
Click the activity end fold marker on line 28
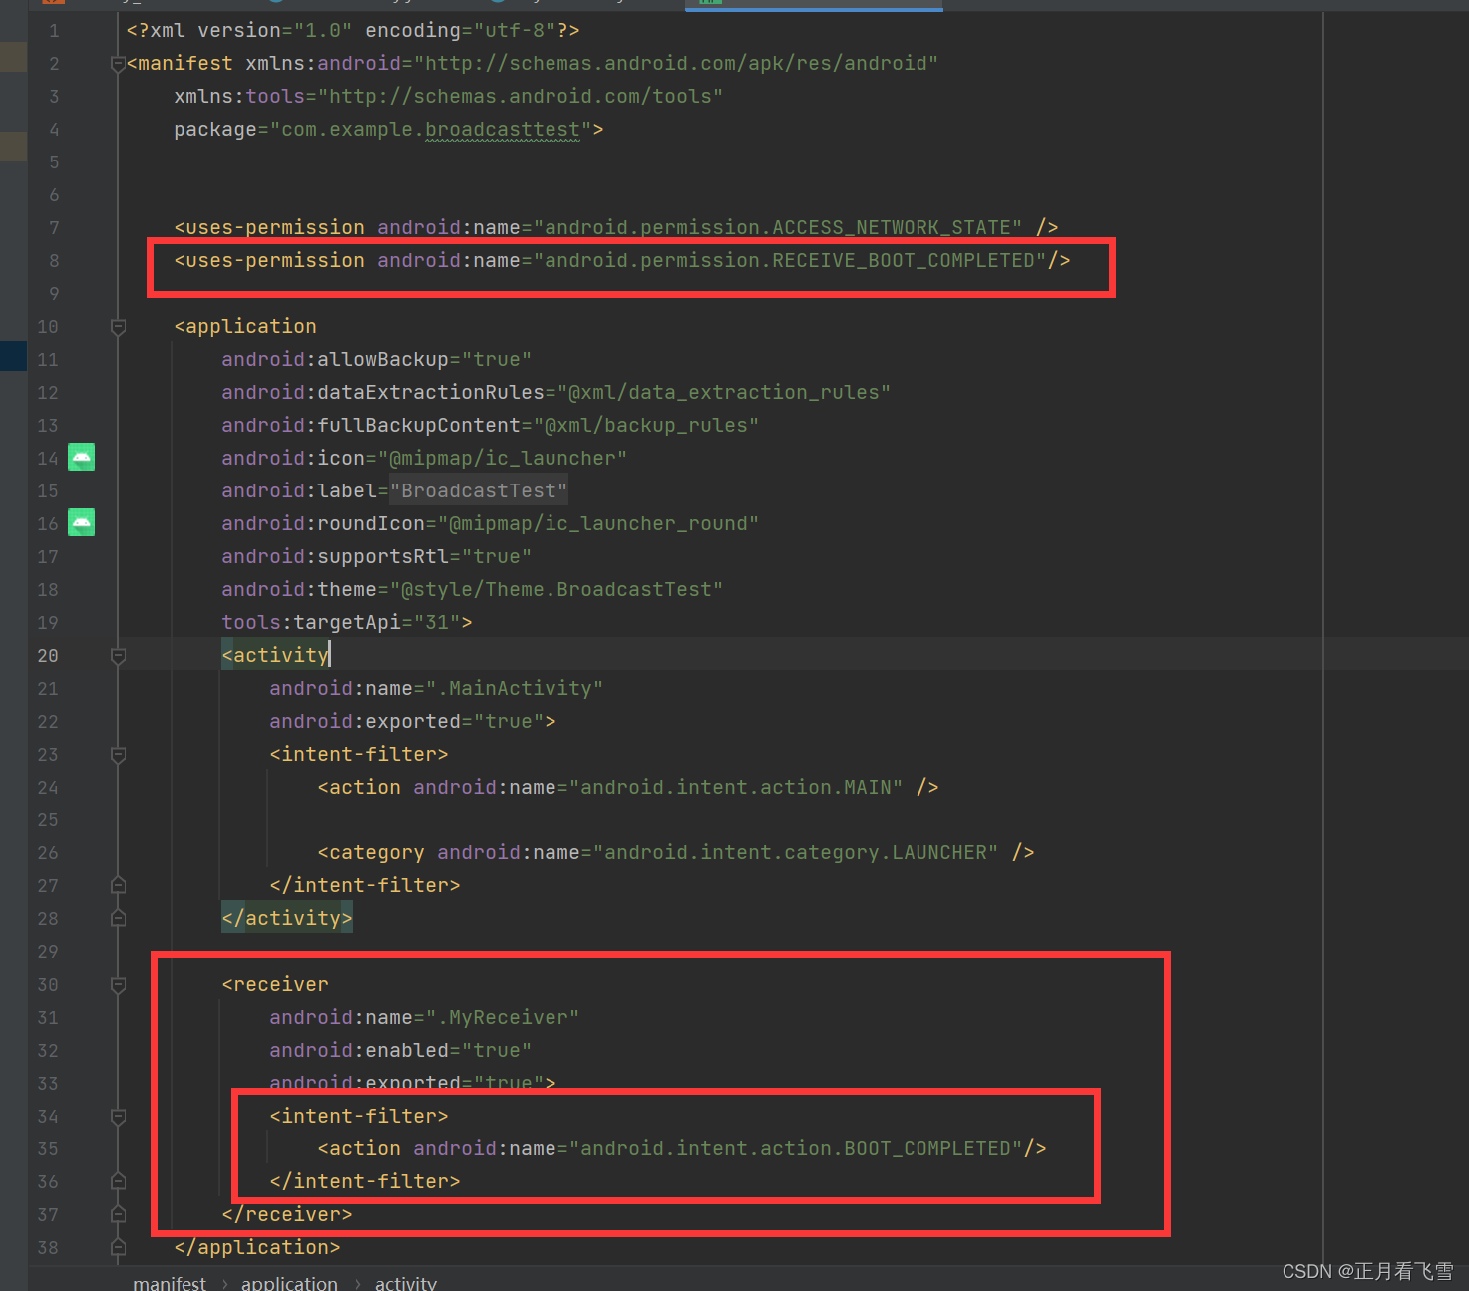click(118, 918)
